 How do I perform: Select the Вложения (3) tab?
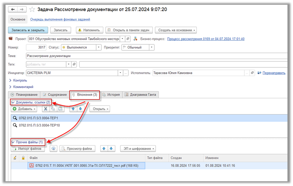coord(85,94)
